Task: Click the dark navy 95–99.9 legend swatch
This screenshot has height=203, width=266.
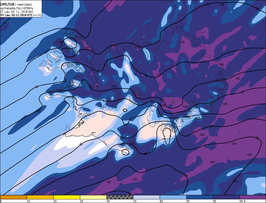Action: 226,197
